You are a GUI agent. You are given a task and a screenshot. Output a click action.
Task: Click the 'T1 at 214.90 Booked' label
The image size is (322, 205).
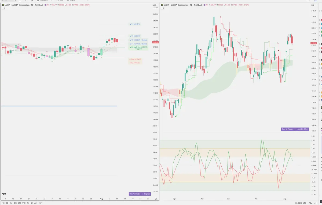(138, 44)
